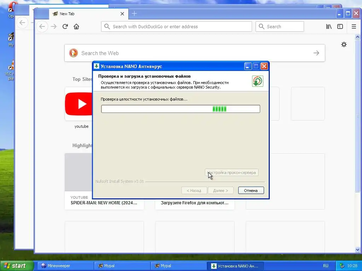Click the Nullsoft Install System v3.01 text
The width and height of the screenshot is (362, 271).
[x=119, y=181]
